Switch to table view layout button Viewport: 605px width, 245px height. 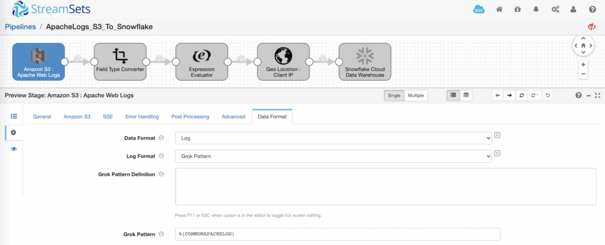[466, 95]
